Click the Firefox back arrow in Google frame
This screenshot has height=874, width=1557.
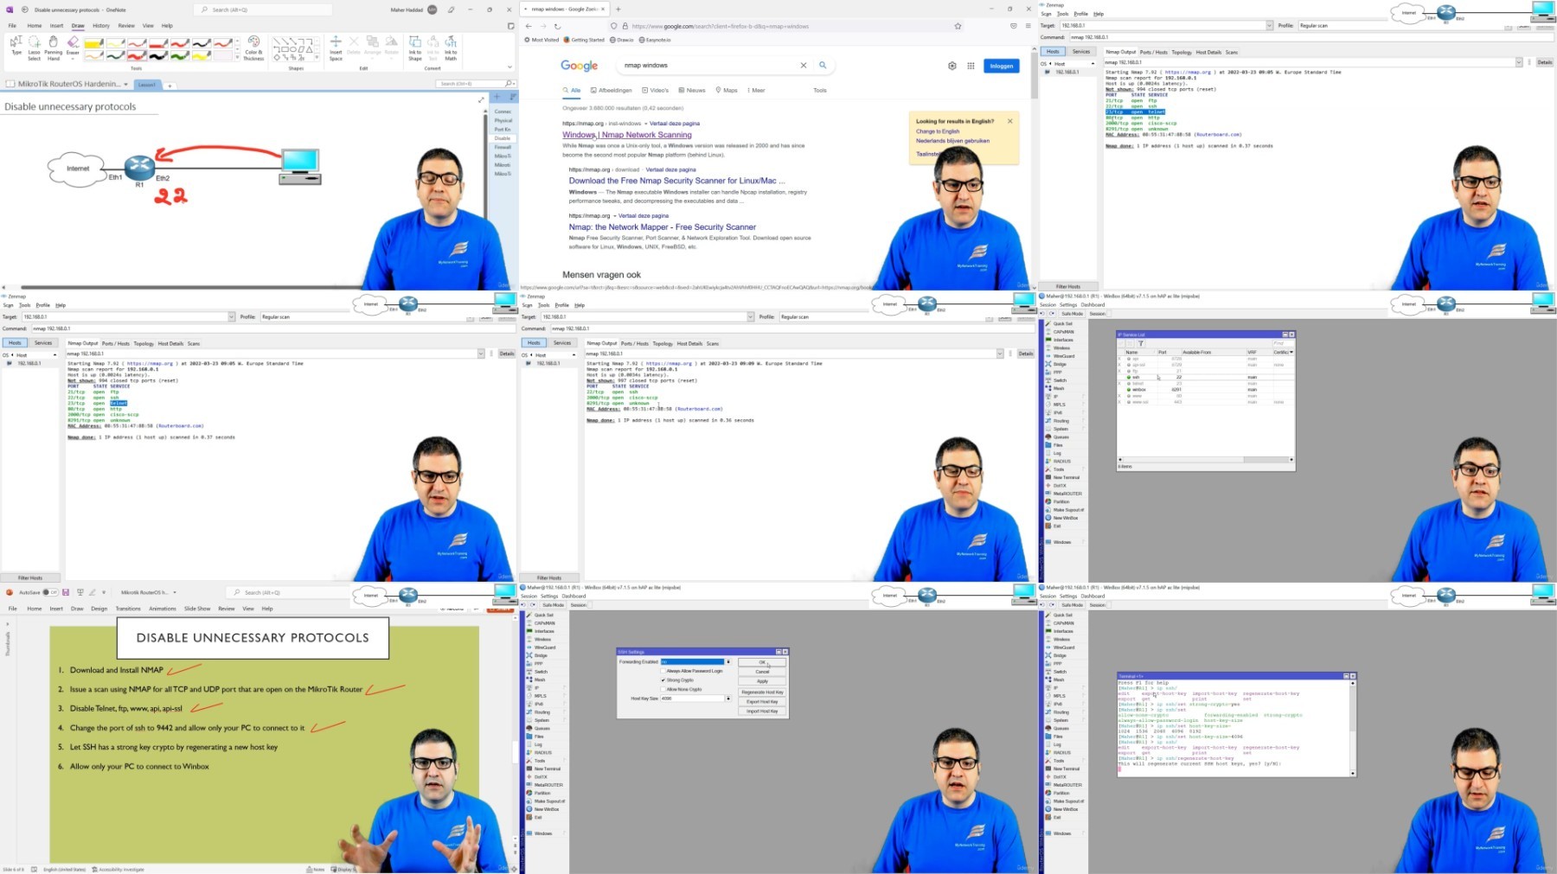[x=529, y=26]
